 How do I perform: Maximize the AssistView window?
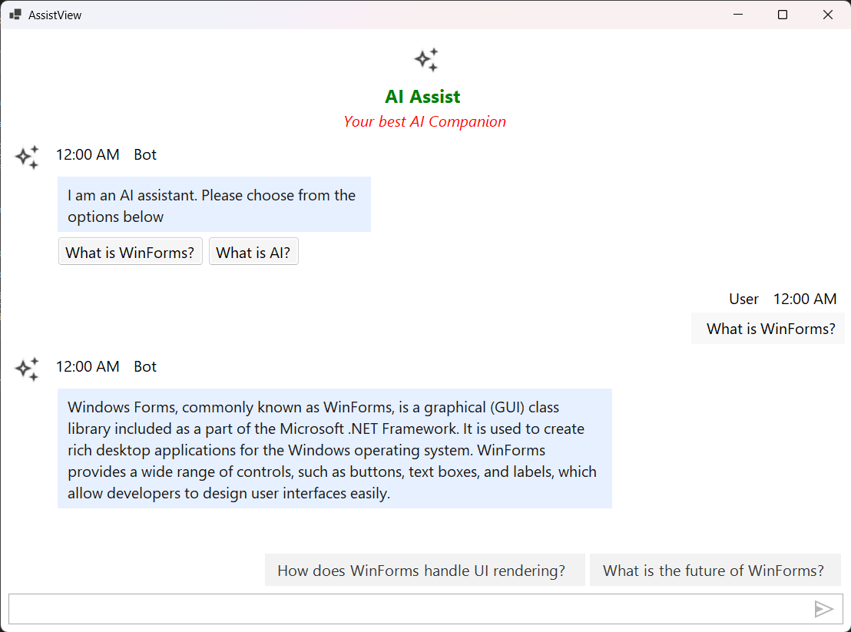[783, 15]
